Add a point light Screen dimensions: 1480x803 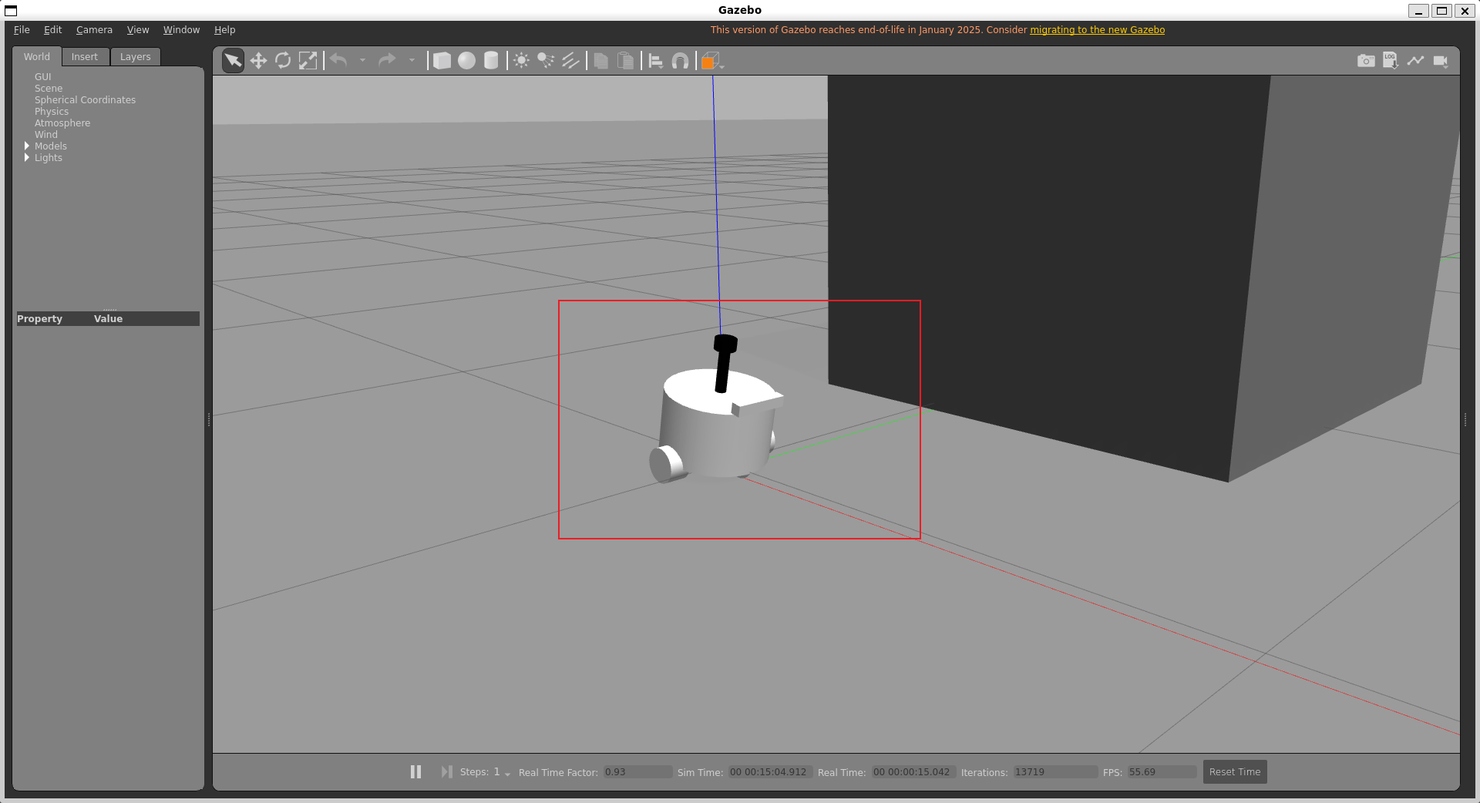click(522, 61)
